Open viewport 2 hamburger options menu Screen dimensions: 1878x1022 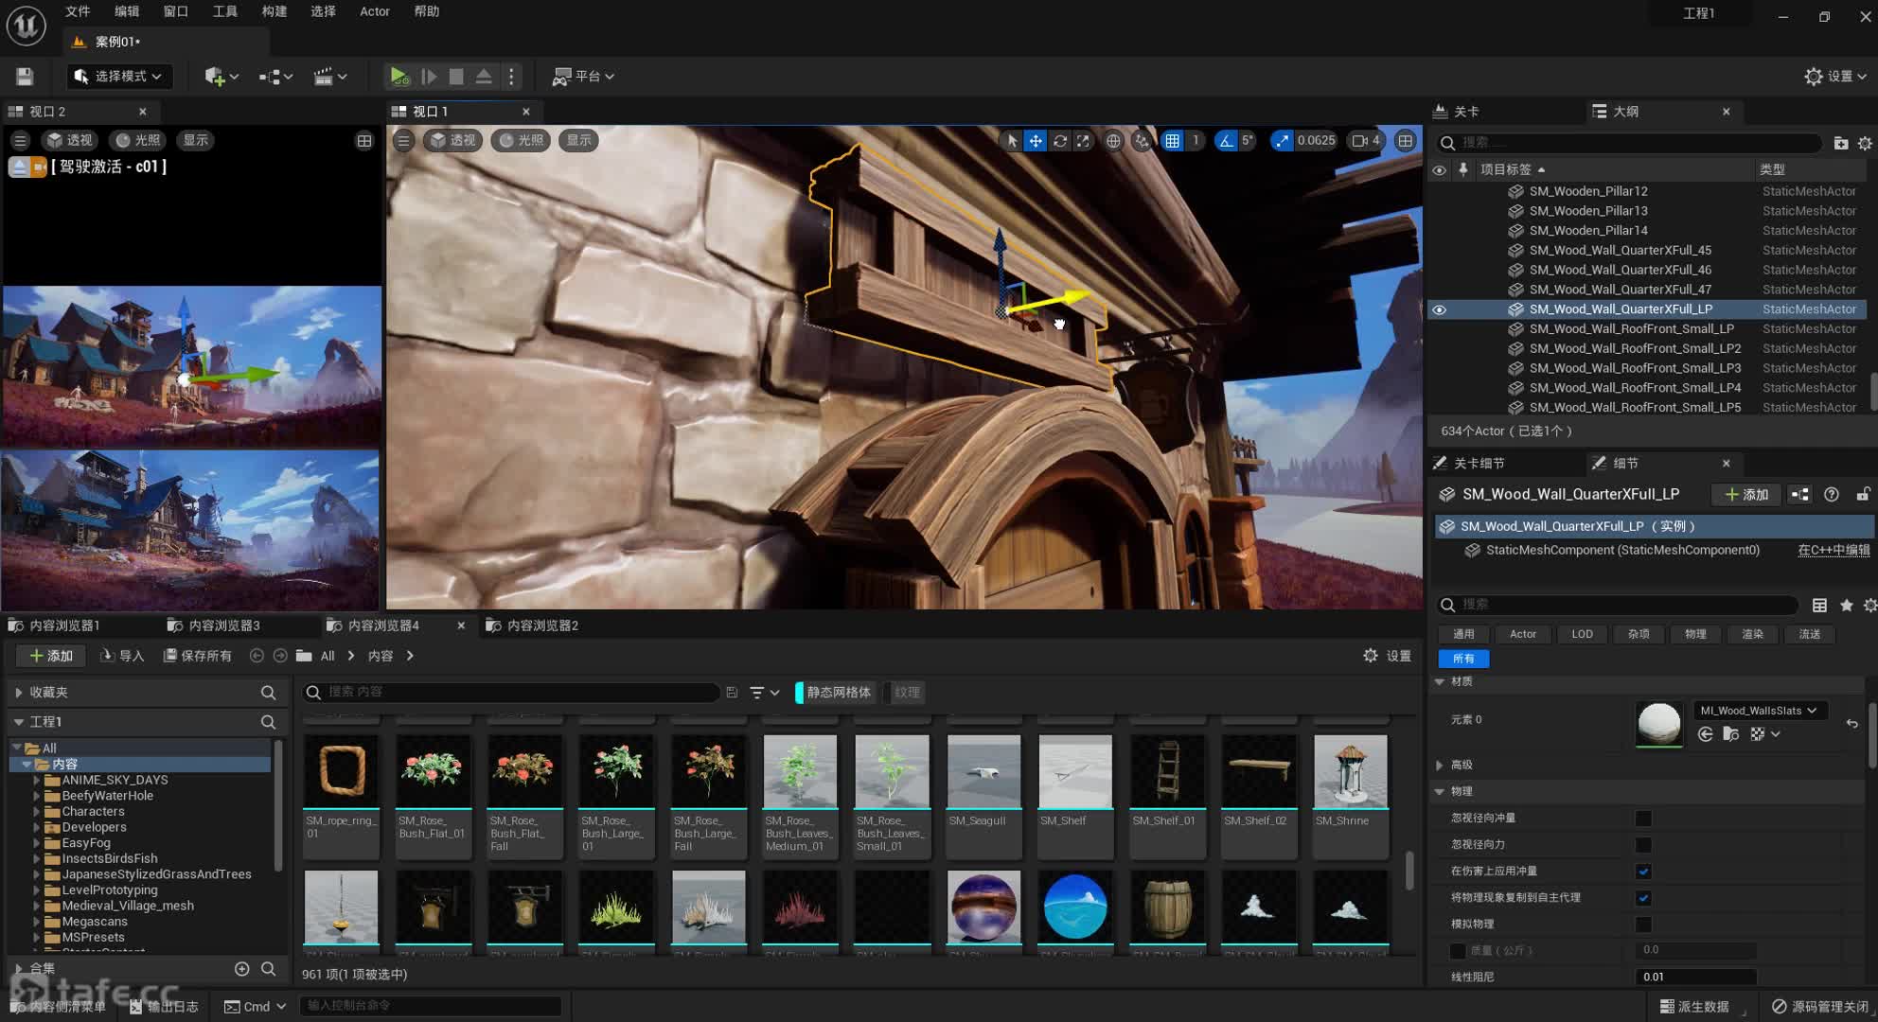click(x=20, y=141)
